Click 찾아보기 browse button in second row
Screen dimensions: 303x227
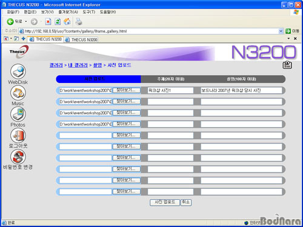pos(126,102)
